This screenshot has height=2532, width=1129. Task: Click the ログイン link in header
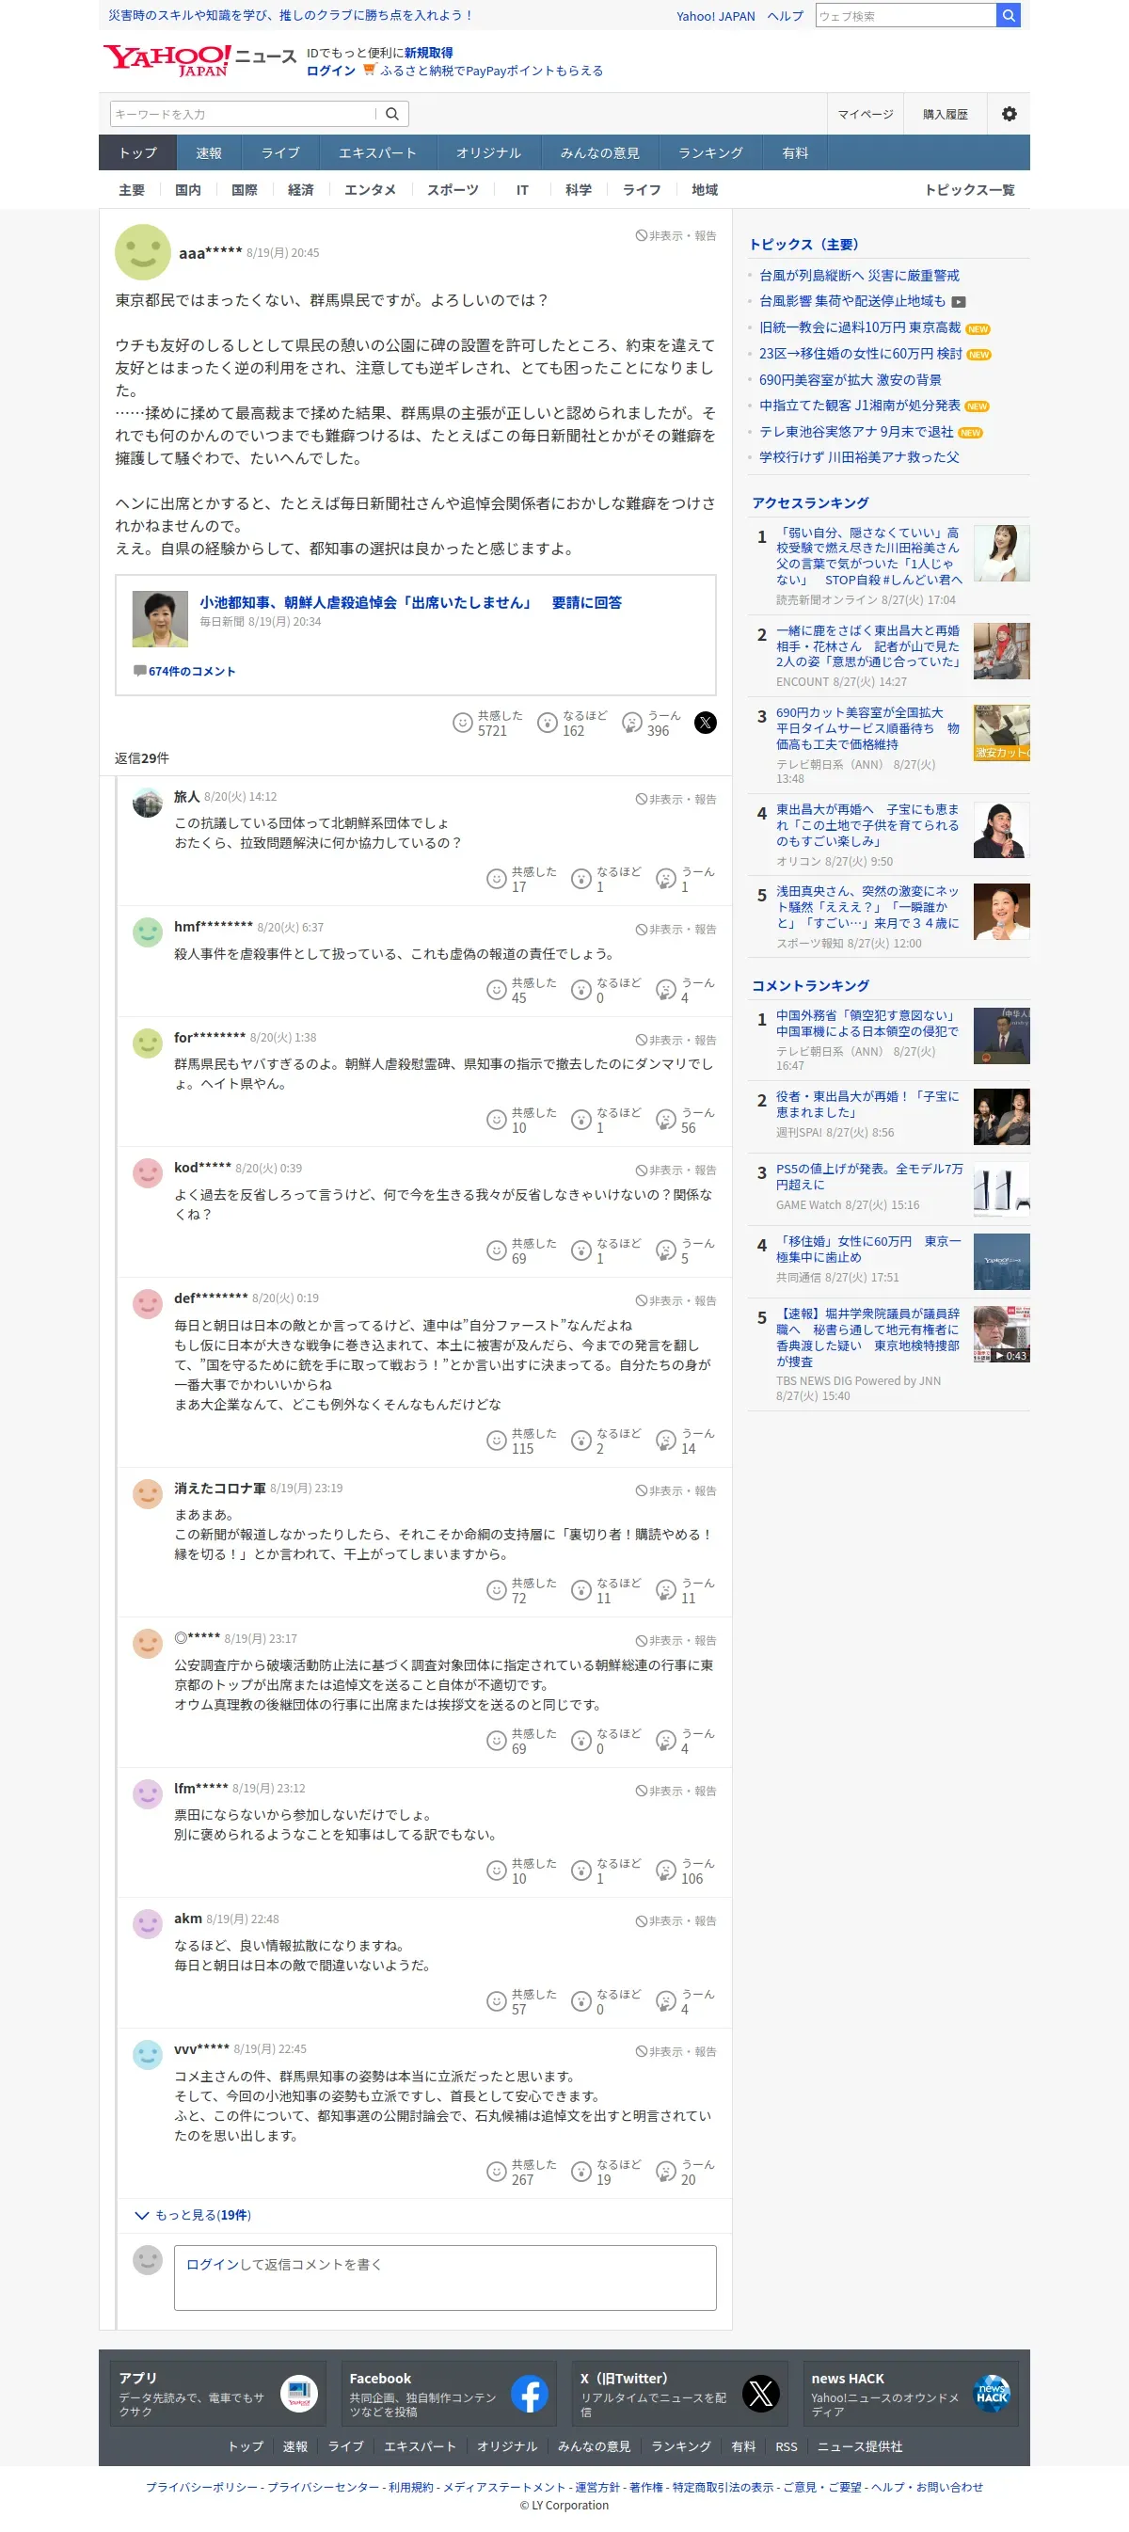(x=331, y=71)
